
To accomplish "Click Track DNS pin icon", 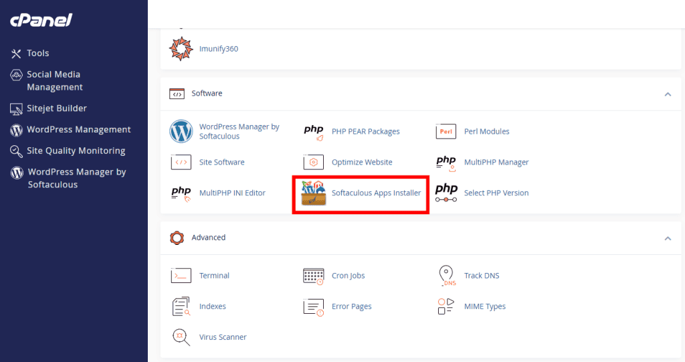I will point(446,276).
